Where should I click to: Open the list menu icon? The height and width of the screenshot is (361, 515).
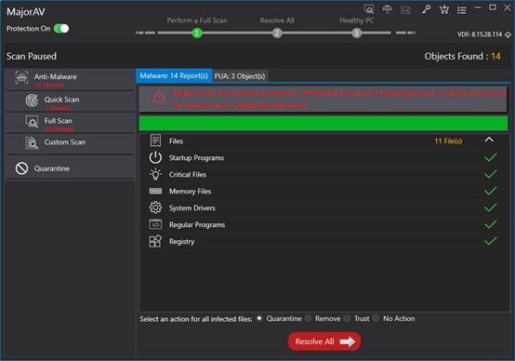click(462, 10)
